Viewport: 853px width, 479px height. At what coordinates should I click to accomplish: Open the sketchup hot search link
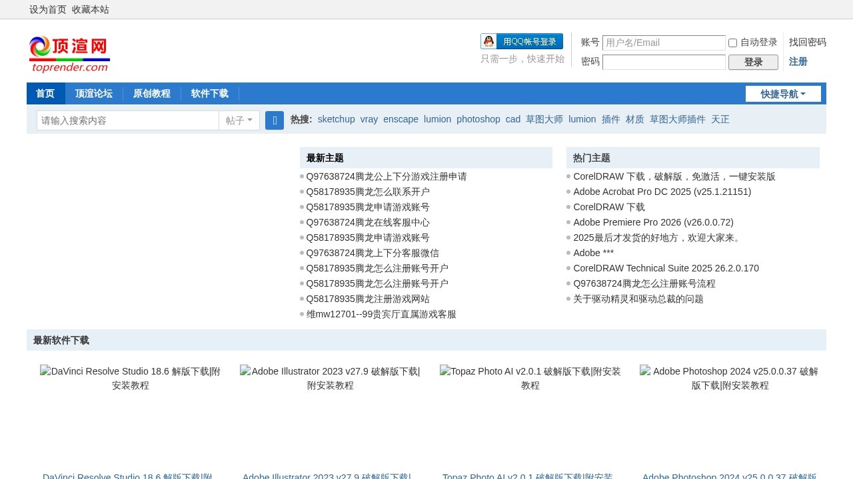[x=335, y=119]
